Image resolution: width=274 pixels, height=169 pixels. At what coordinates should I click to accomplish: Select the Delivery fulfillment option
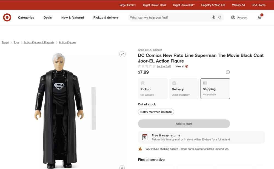[184, 89]
